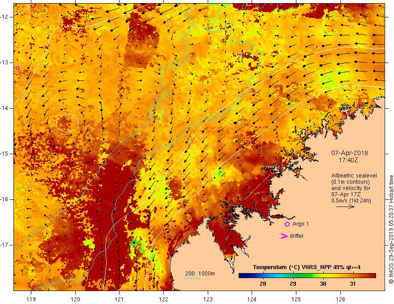The width and height of the screenshot is (394, 304).
Task: Click the '-14' latitude axis label
Action: click(4, 108)
